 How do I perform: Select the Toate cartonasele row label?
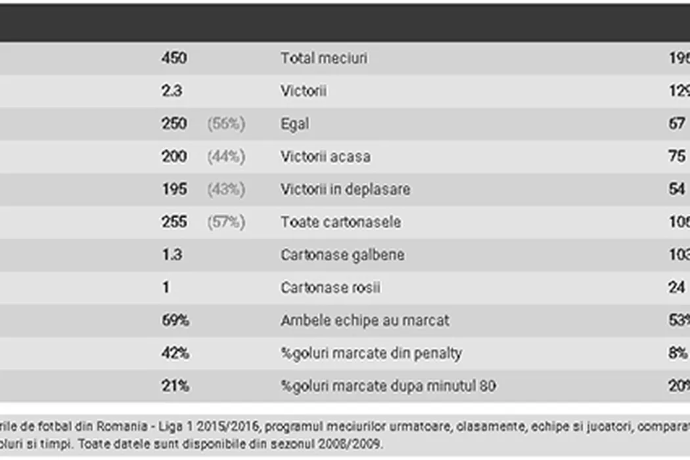pos(340,222)
